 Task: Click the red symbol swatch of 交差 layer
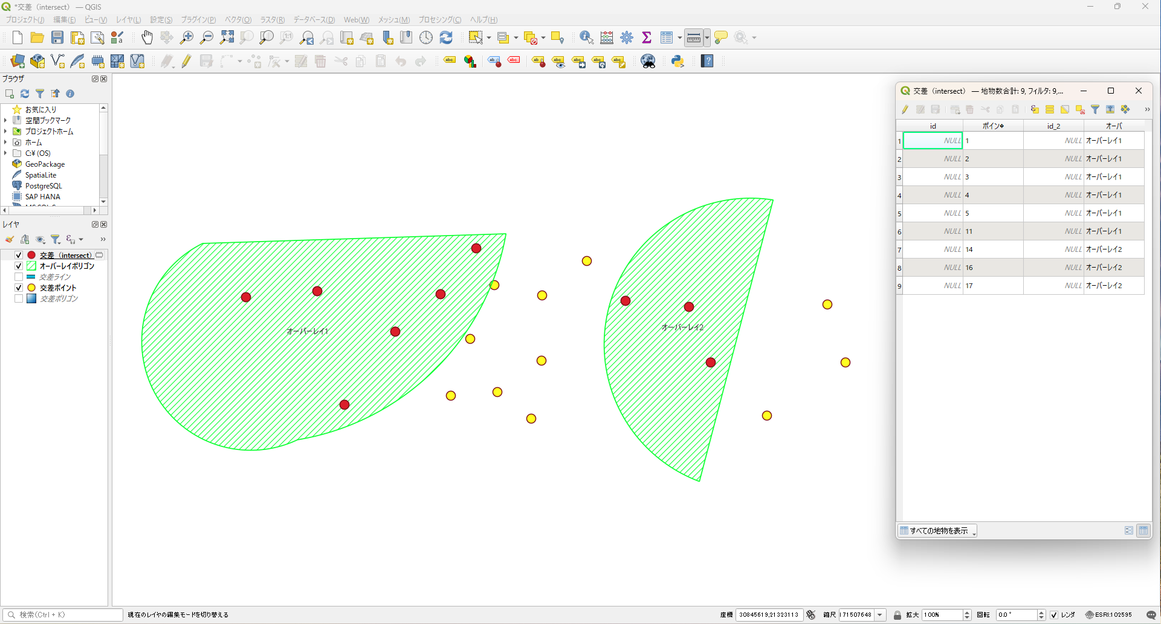pyautogui.click(x=31, y=255)
